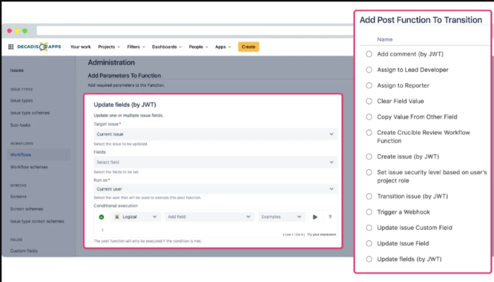
Task: Click the browser address bar
Action: (195, 30)
